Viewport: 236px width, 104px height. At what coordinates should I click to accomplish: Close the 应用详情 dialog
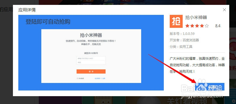click(x=224, y=10)
